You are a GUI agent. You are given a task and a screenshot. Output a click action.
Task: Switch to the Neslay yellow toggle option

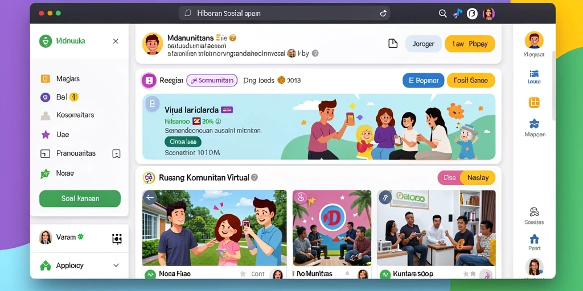coord(478,178)
